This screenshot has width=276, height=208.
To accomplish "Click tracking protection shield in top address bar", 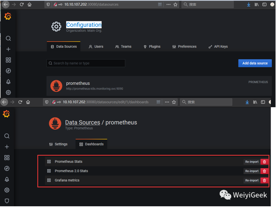I will 48,4.
